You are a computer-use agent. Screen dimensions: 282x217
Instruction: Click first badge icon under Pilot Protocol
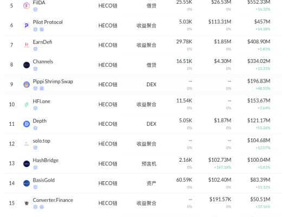(35, 29)
